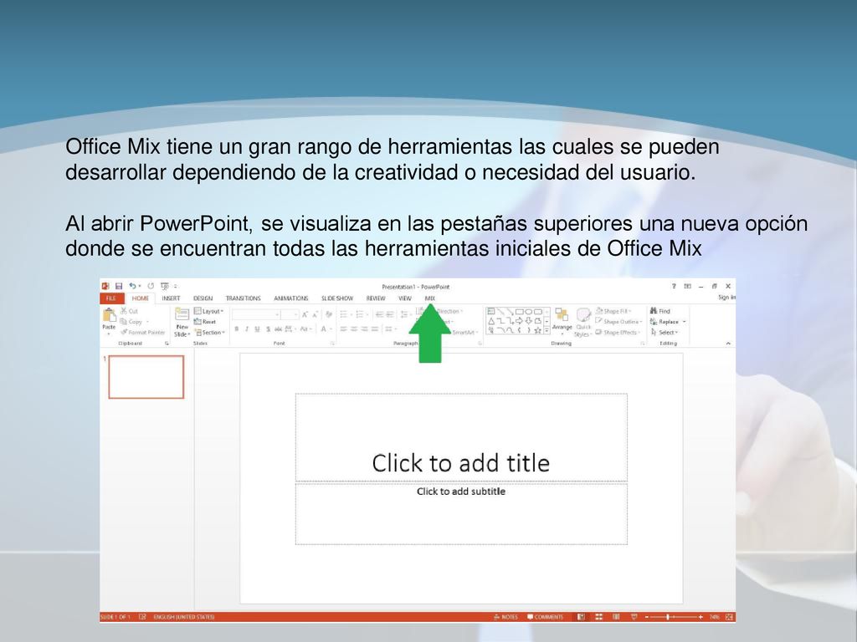Open the Replace dropdown arrow
The width and height of the screenshot is (857, 642).
point(684,322)
